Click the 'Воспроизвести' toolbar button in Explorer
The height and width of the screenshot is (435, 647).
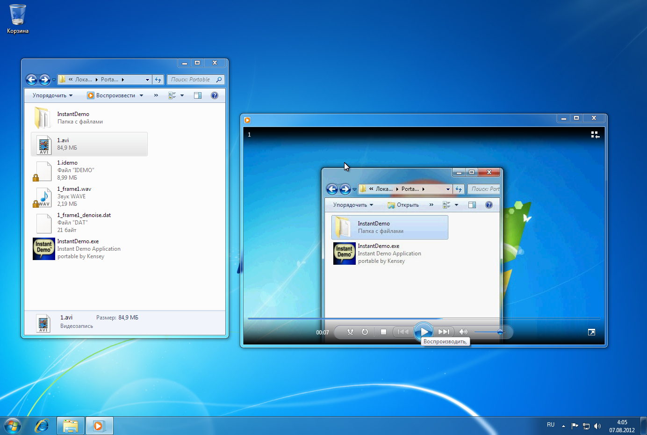[x=111, y=95]
